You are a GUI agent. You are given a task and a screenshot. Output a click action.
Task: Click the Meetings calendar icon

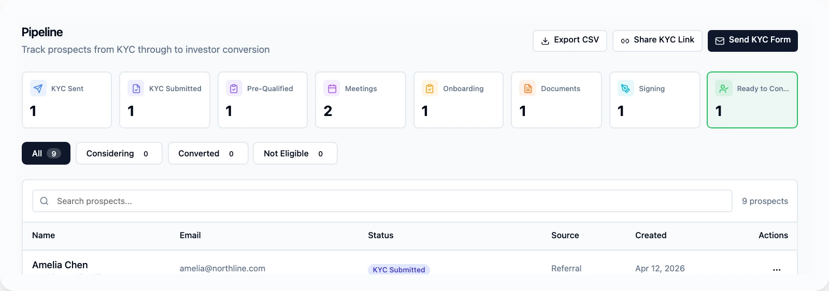coord(332,89)
